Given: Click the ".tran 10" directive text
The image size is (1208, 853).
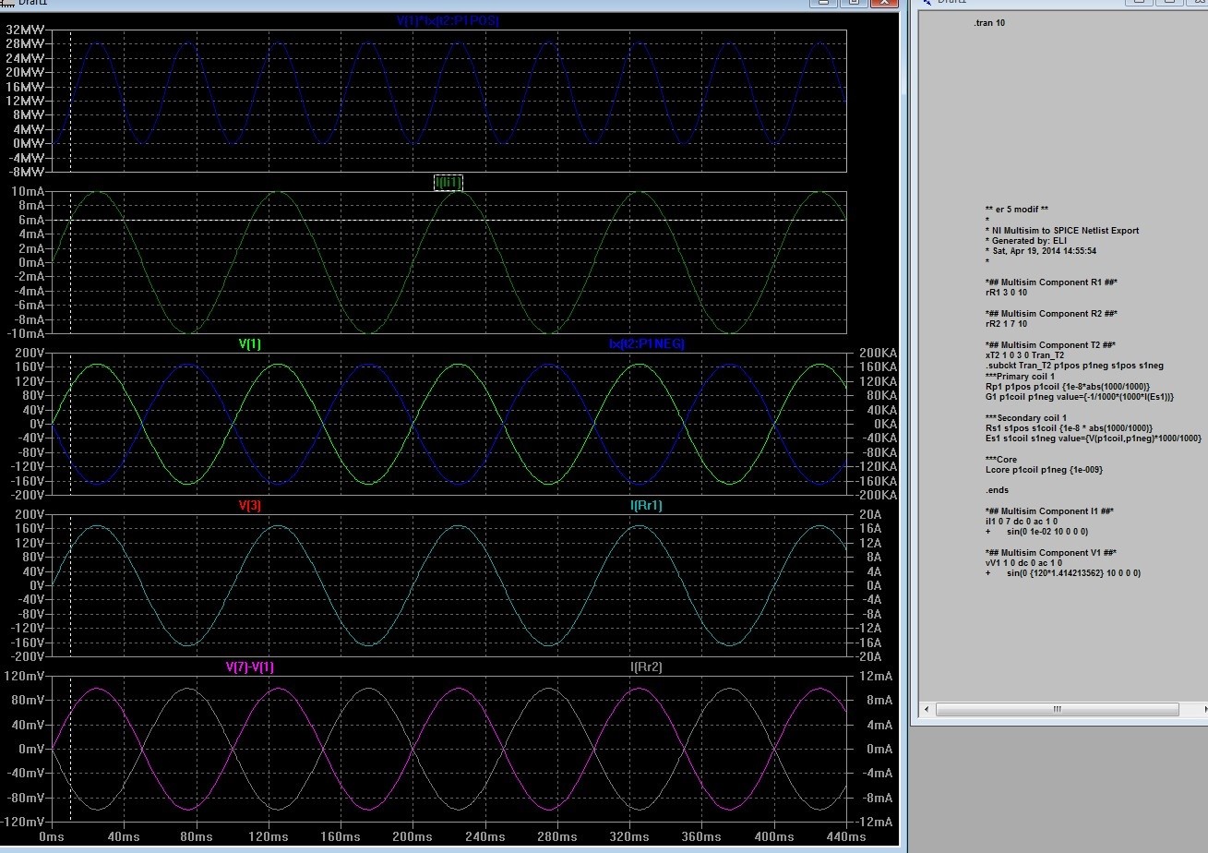Looking at the screenshot, I should (x=989, y=22).
